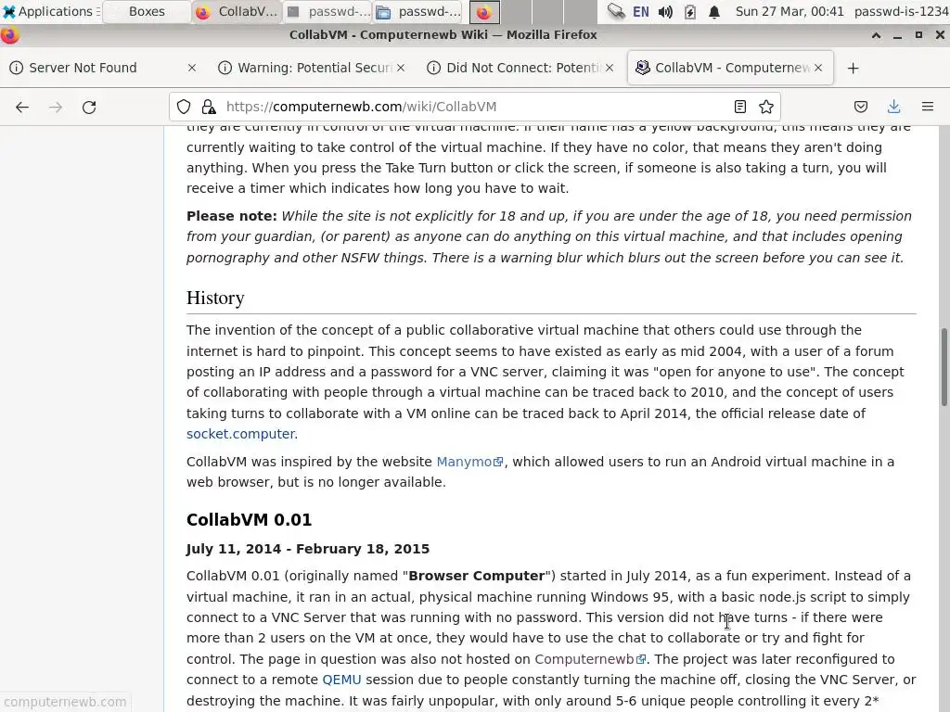Open the Firefox downloads panel
The height and width of the screenshot is (712, 950).
click(893, 108)
